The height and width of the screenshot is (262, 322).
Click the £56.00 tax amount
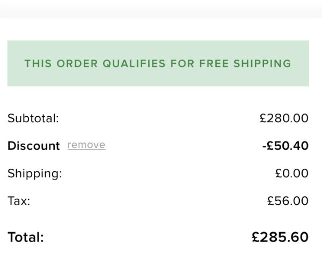point(288,201)
